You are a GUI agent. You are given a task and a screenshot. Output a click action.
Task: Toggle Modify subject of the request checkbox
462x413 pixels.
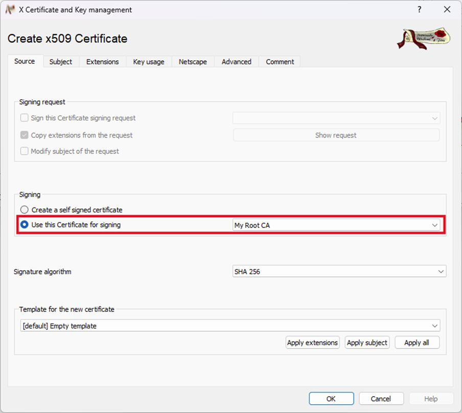point(25,151)
